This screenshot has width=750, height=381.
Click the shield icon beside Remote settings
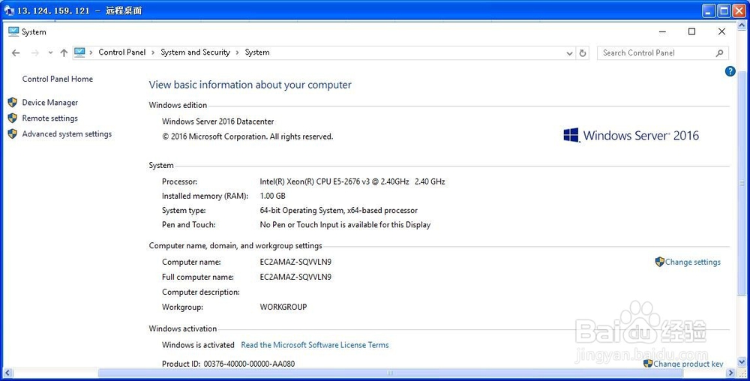pyautogui.click(x=13, y=118)
